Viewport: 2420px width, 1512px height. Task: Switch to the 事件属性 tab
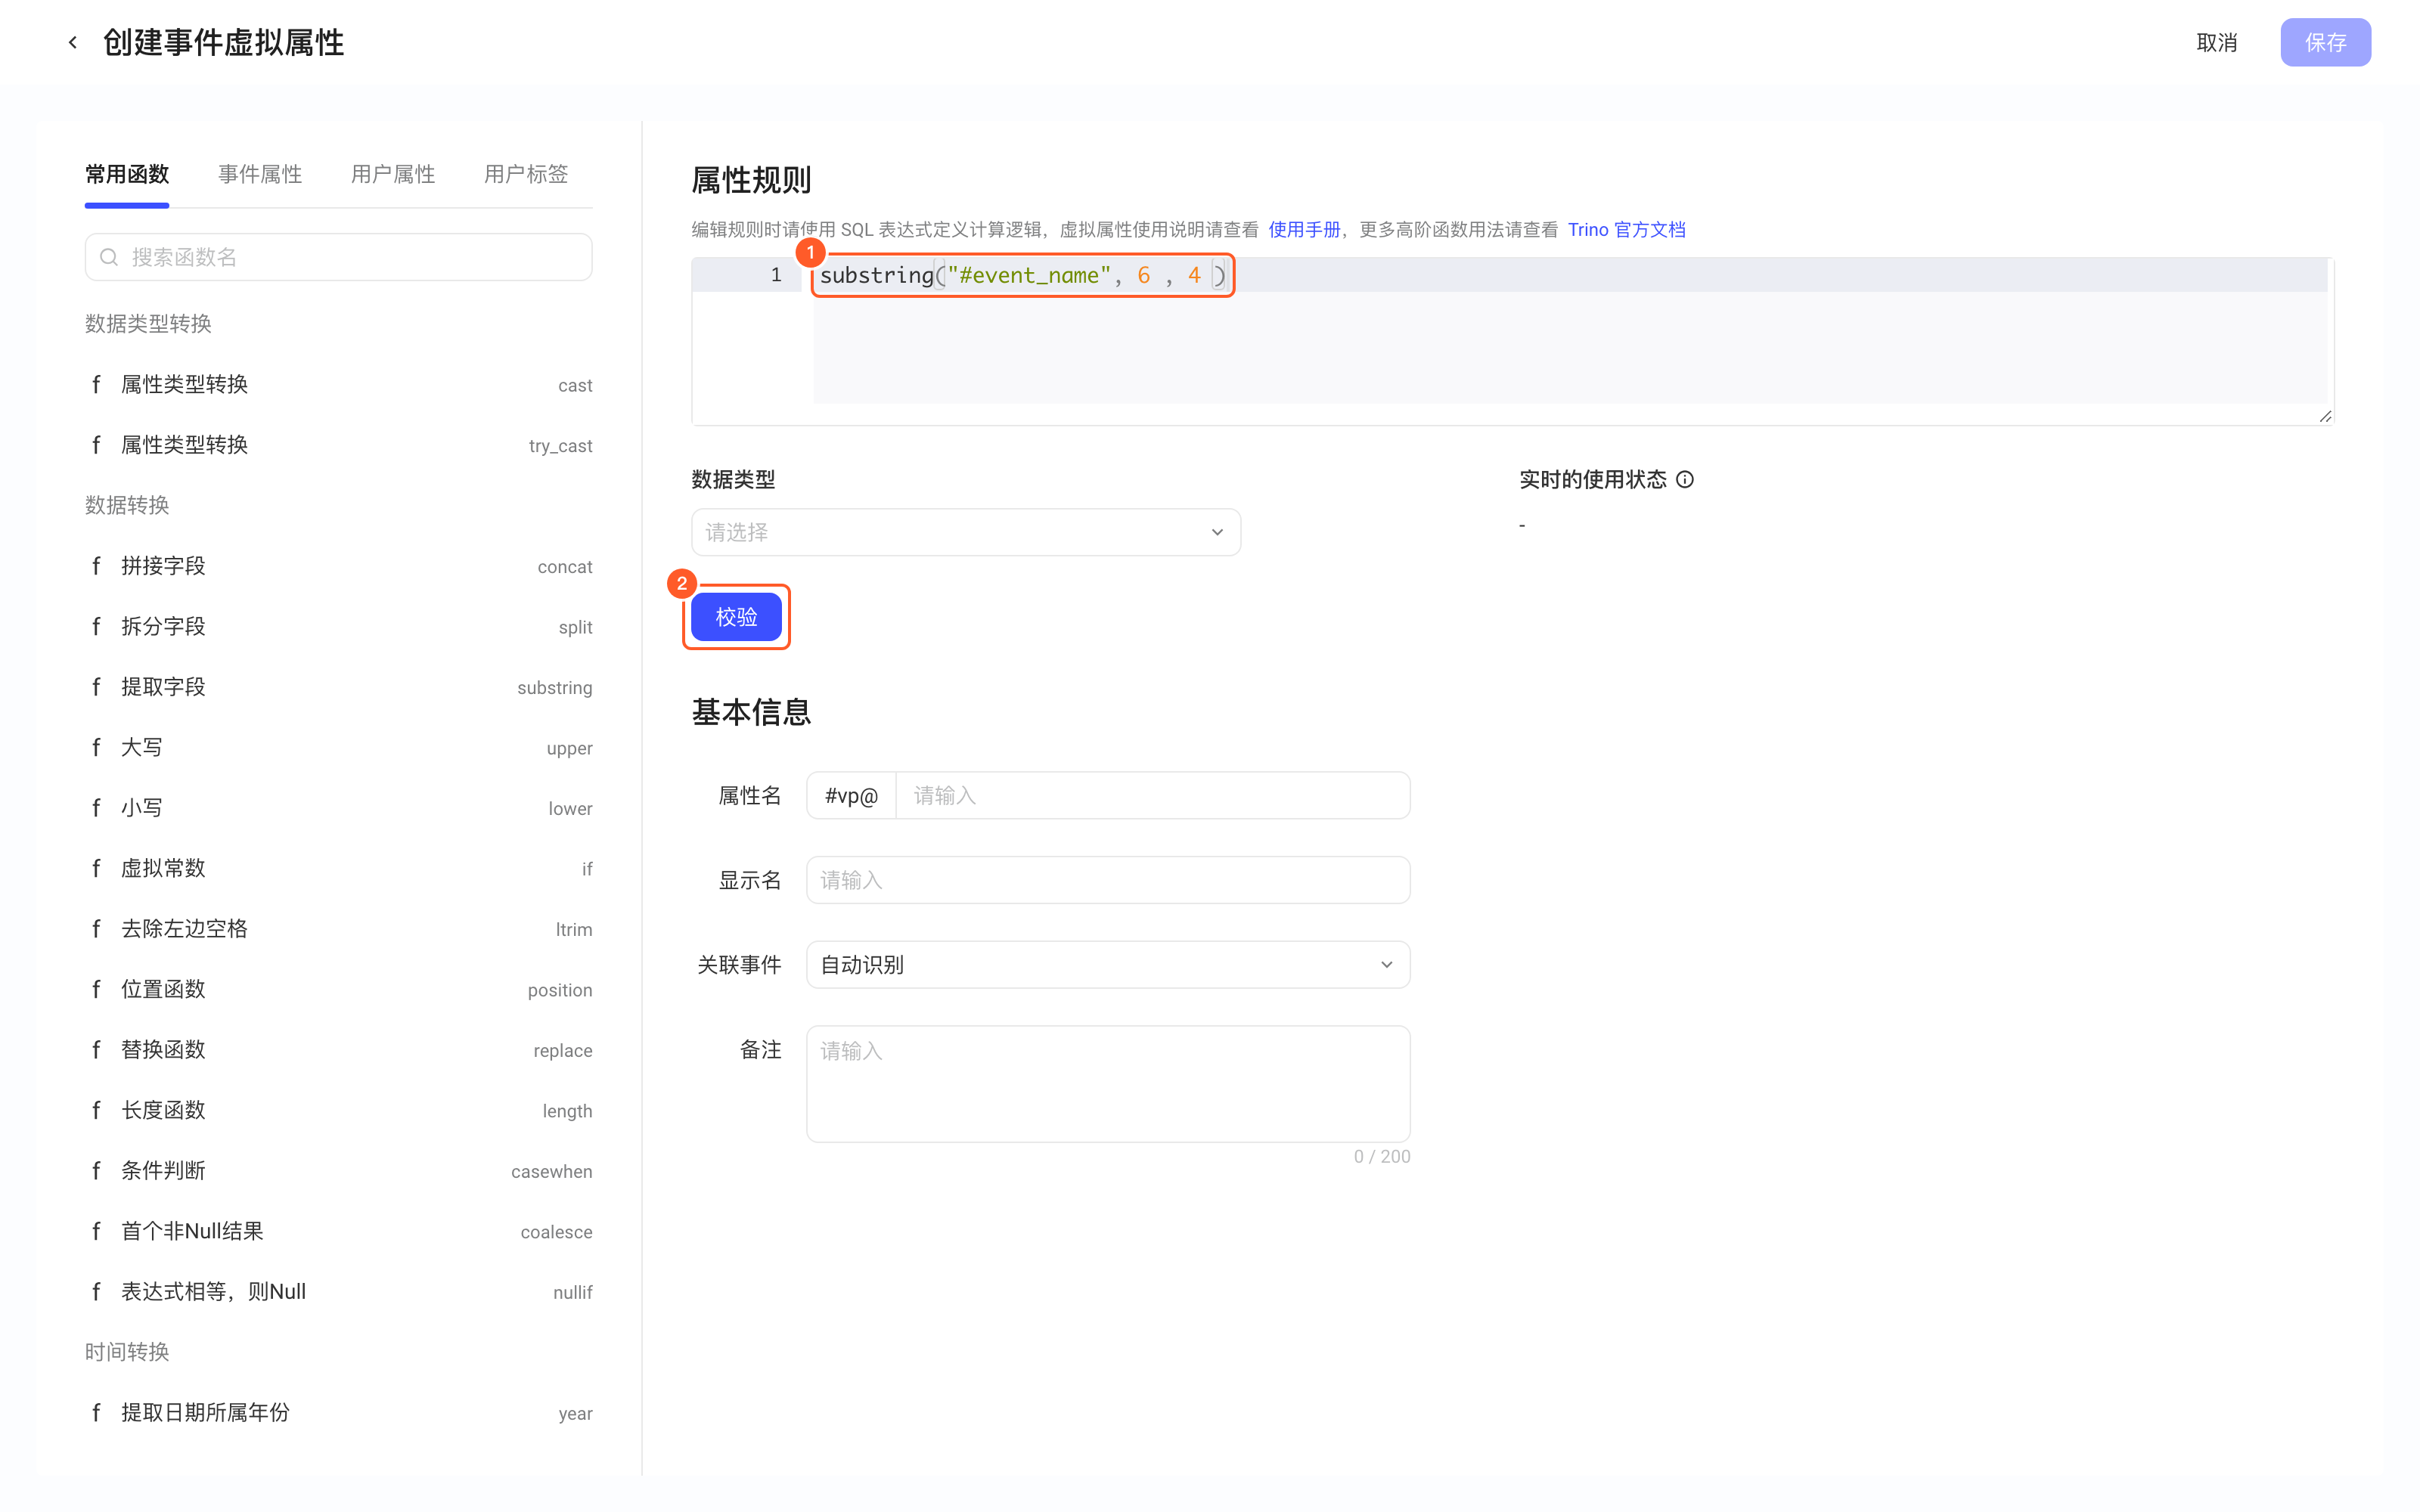point(260,174)
